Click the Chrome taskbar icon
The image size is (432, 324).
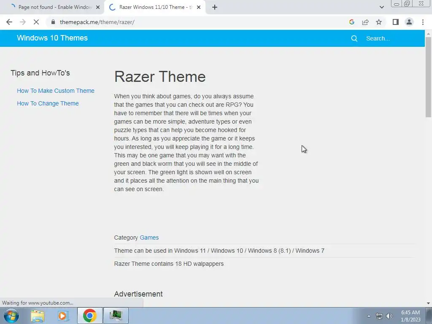[x=89, y=316]
